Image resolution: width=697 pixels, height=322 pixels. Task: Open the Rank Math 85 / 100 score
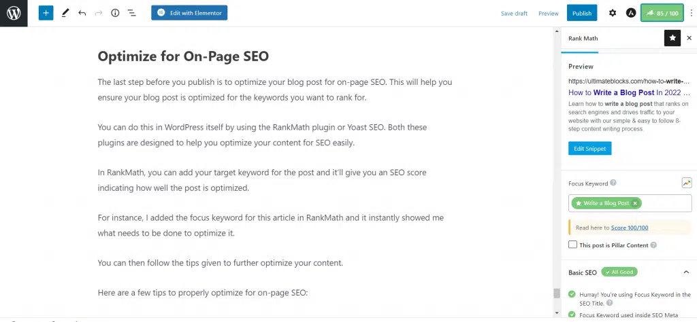(662, 14)
